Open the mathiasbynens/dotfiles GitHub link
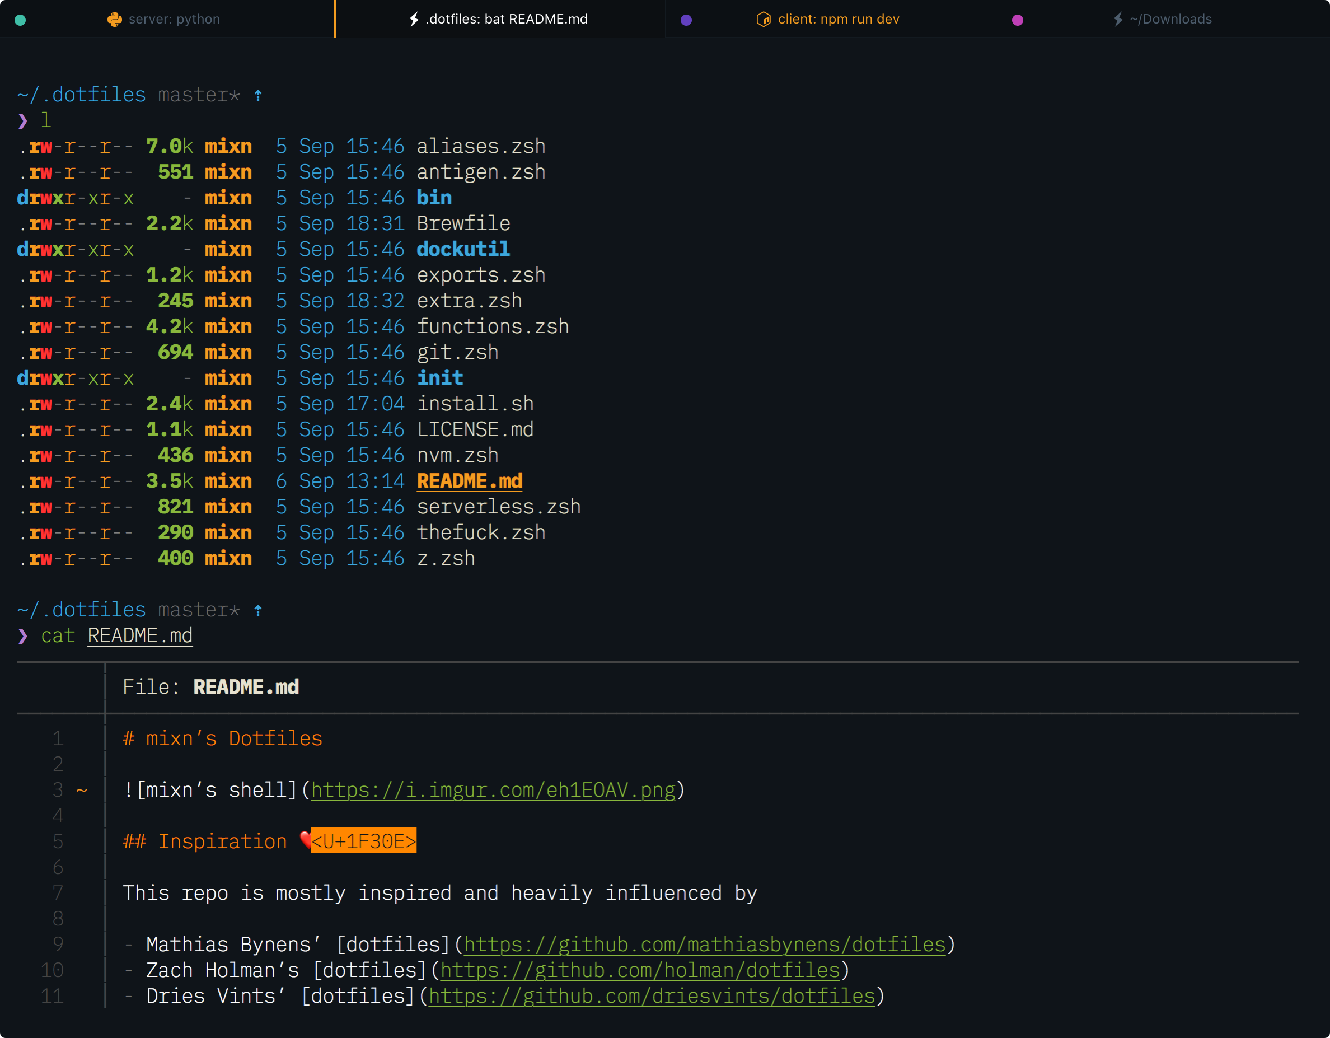The image size is (1330, 1038). tap(705, 944)
